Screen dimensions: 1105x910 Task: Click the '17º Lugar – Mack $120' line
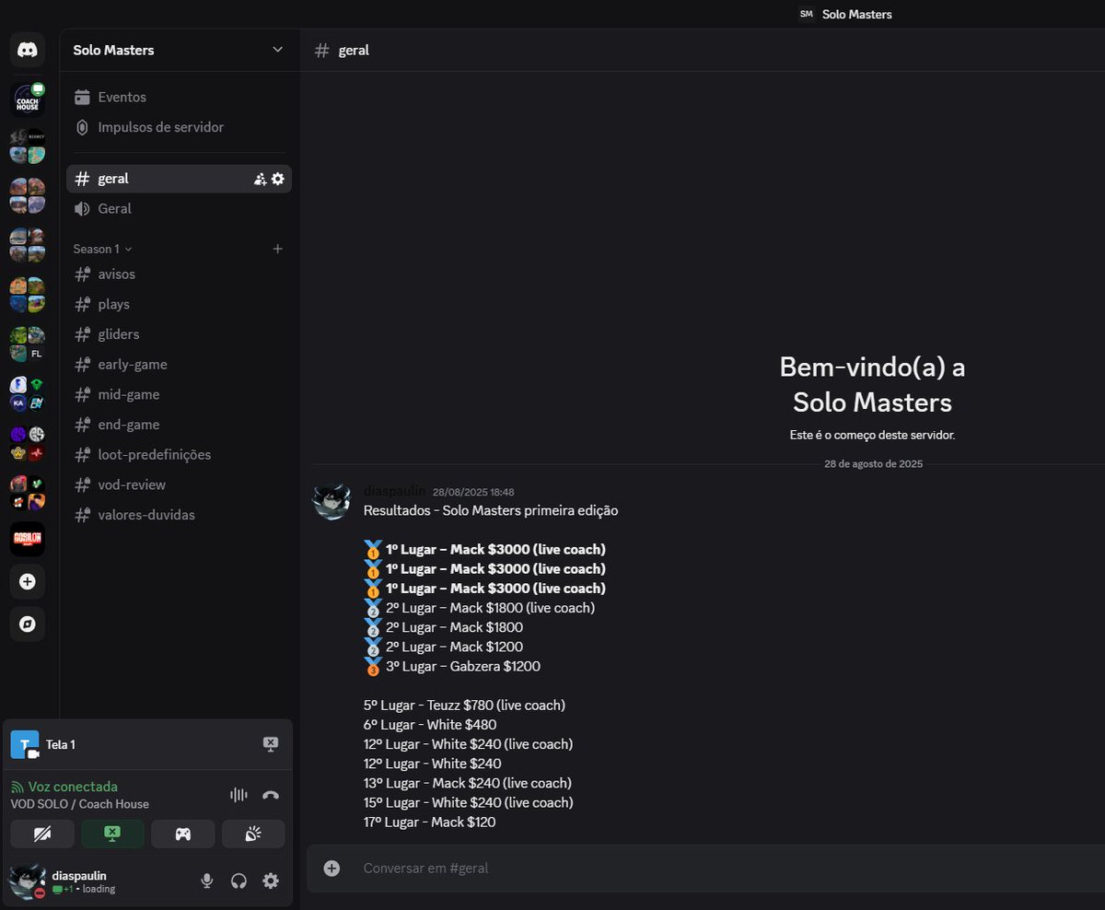[429, 822]
